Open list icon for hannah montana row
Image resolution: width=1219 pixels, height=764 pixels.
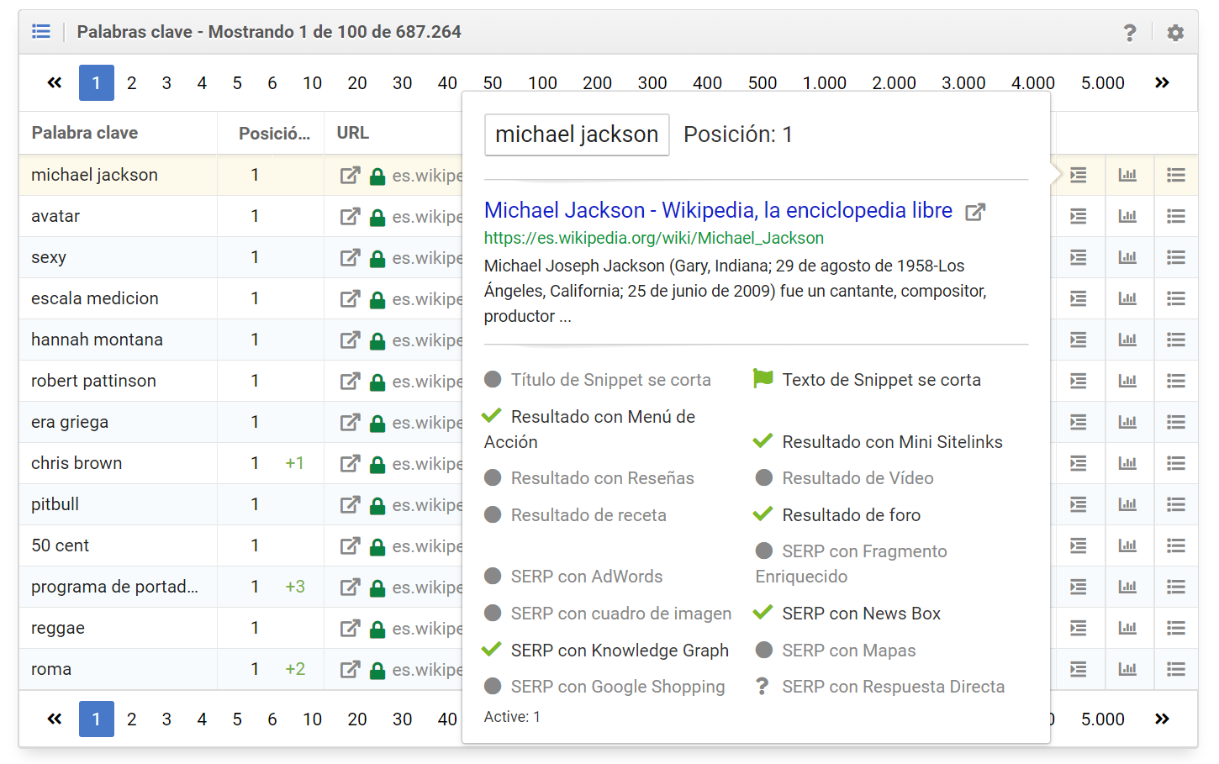point(1176,340)
